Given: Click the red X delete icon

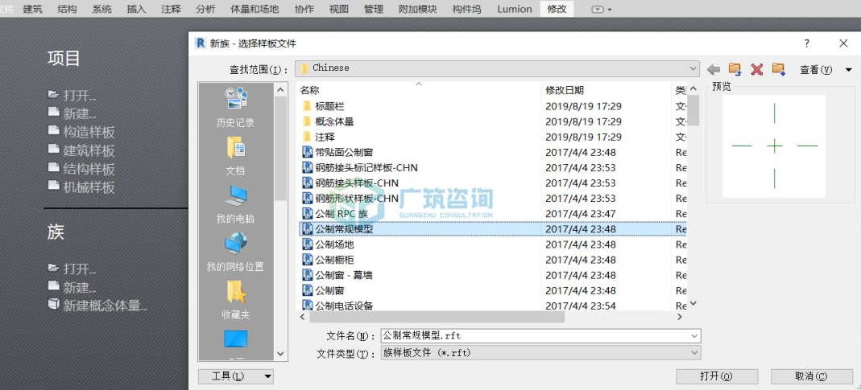Looking at the screenshot, I should coord(756,69).
